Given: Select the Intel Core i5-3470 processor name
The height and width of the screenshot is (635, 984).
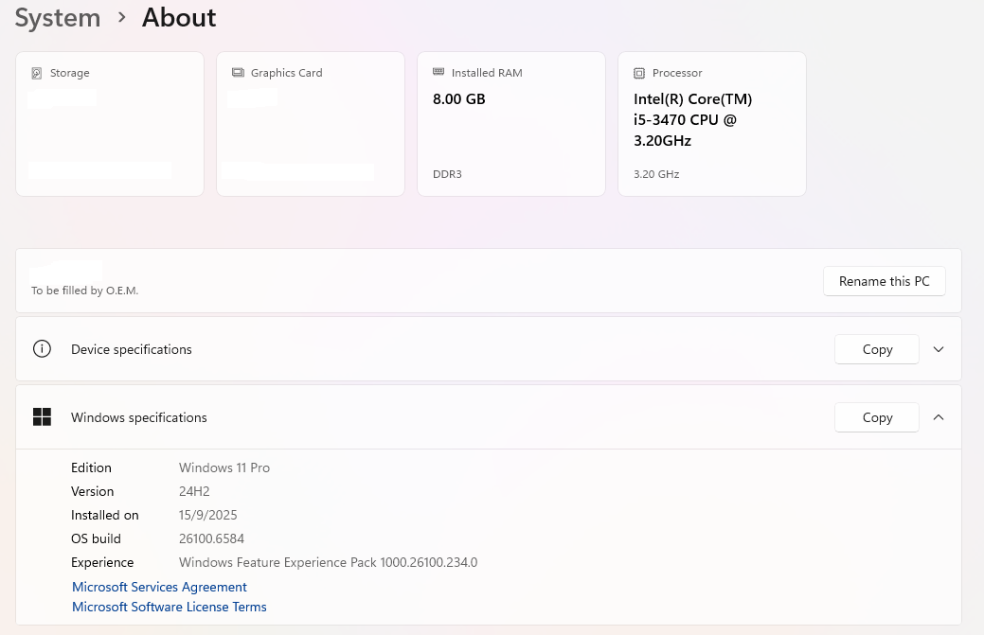Looking at the screenshot, I should (x=693, y=120).
